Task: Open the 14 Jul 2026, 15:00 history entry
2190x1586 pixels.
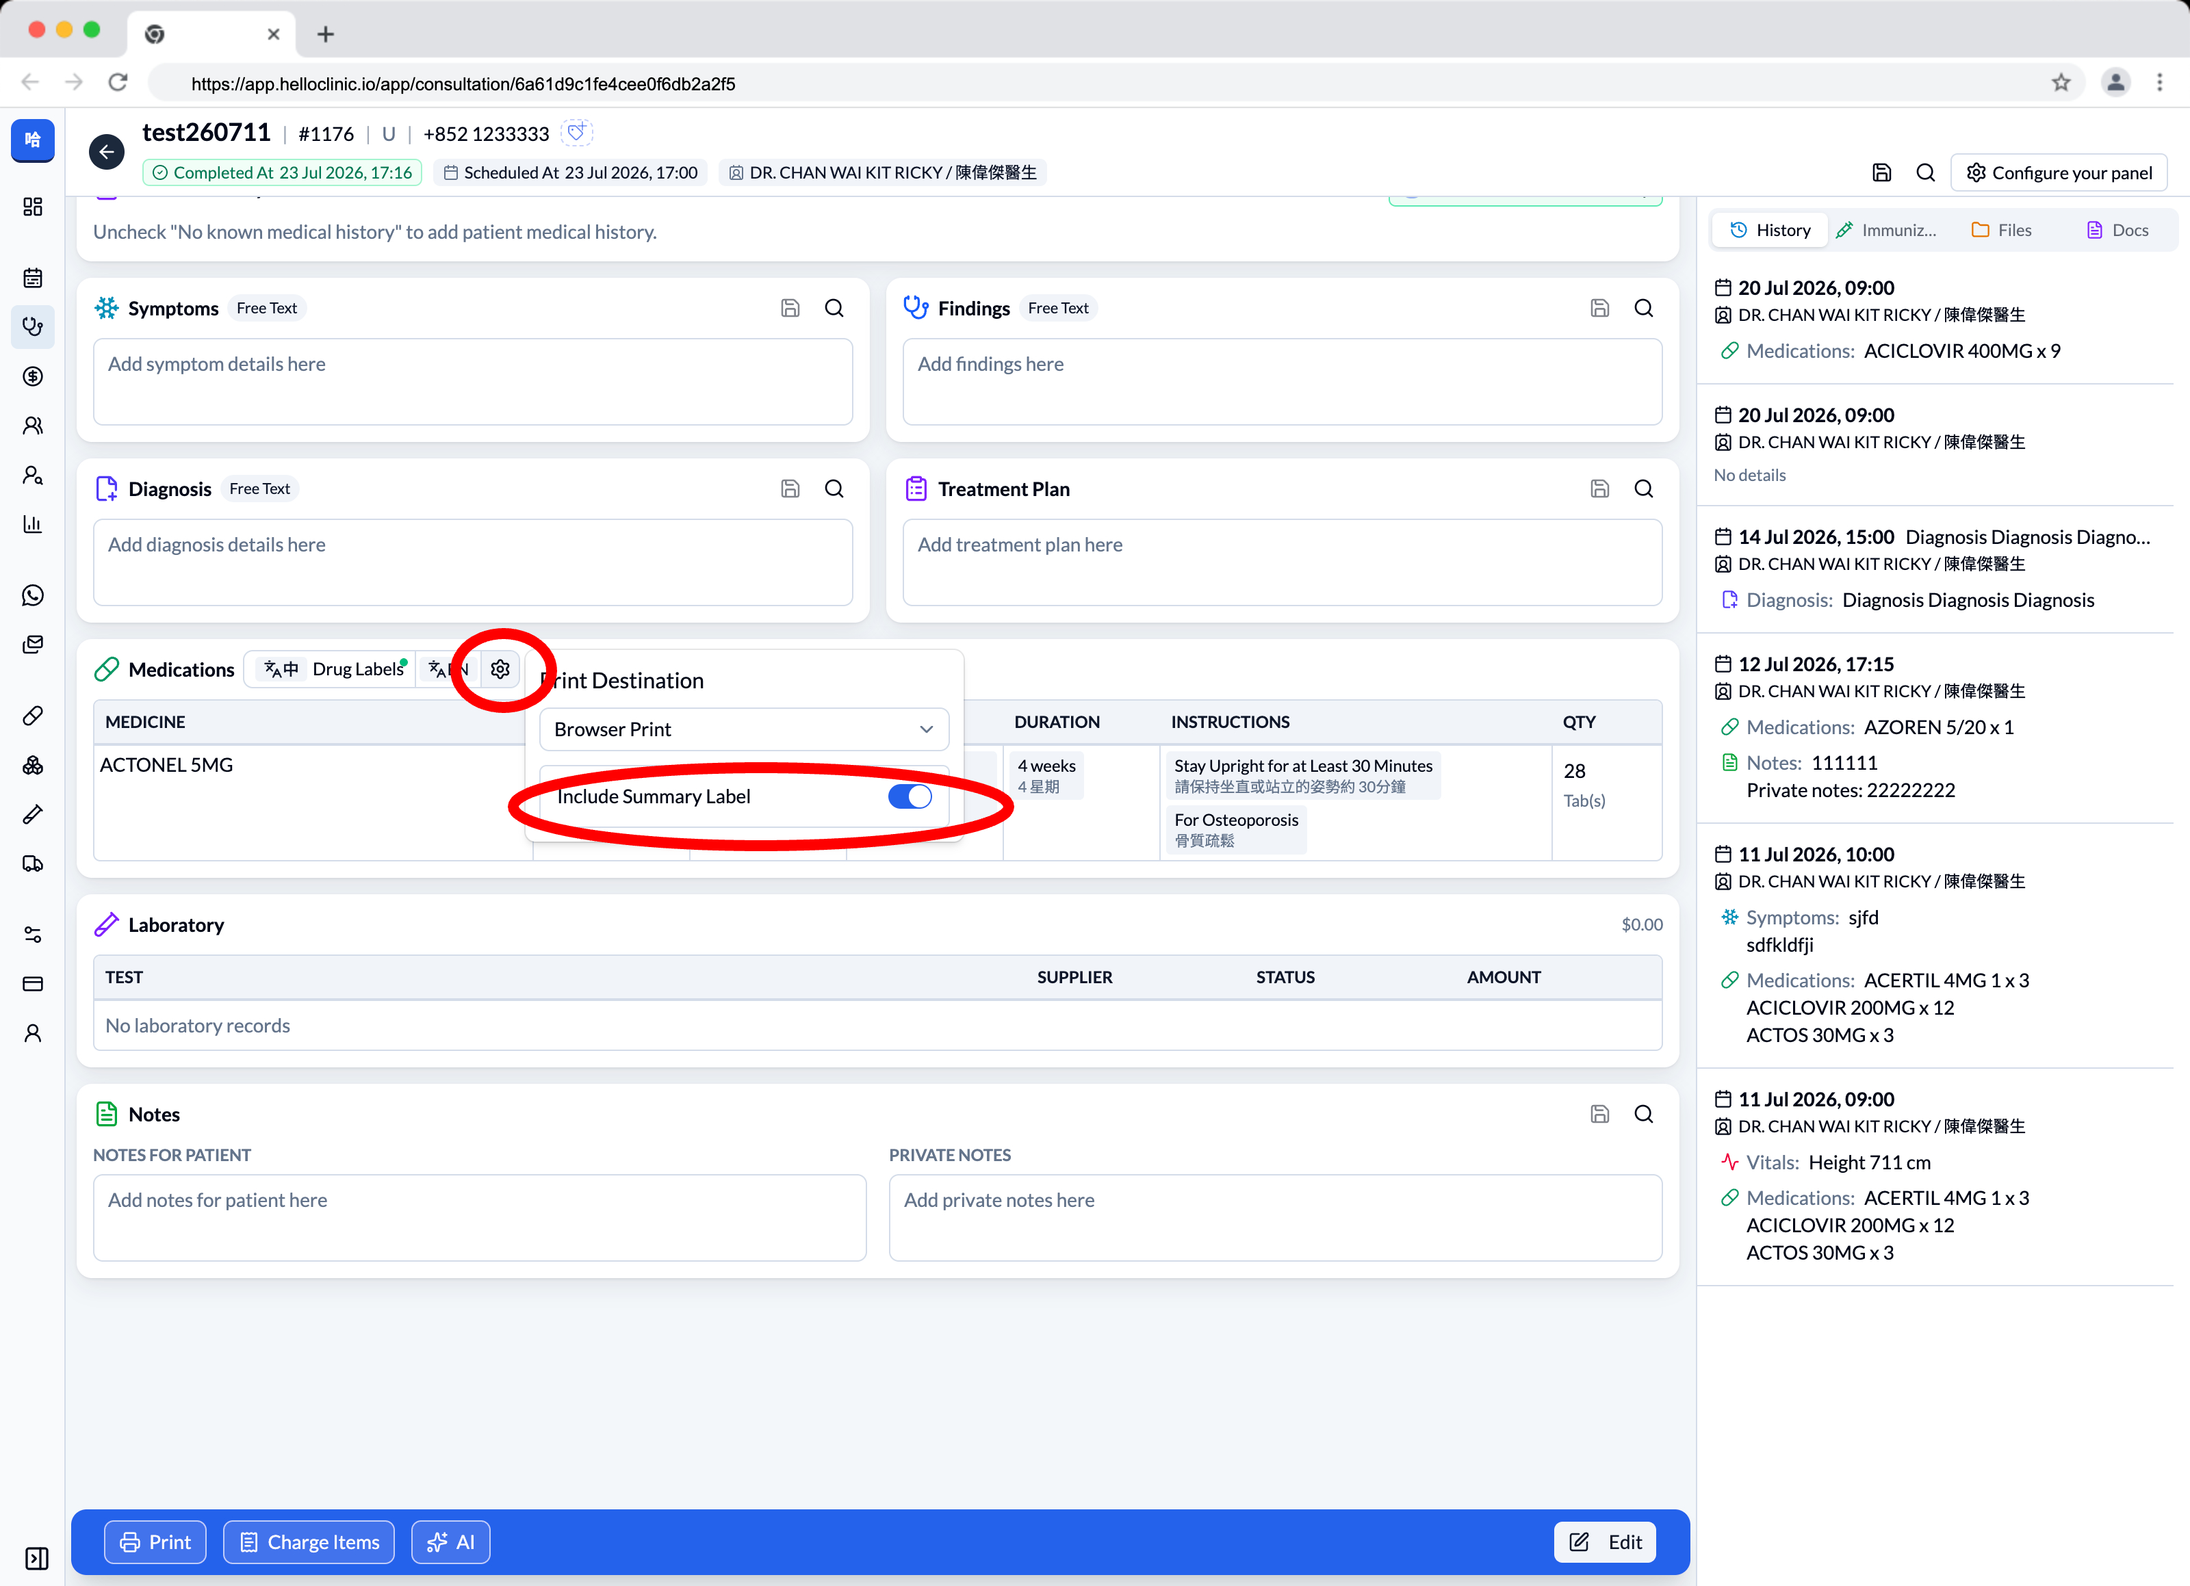Action: coord(1935,569)
